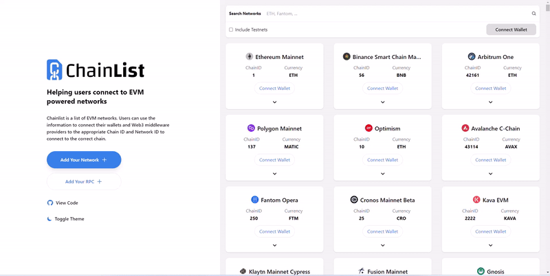Click the Fusion Mainnet icon
This screenshot has width=550, height=276.
pos(362,271)
